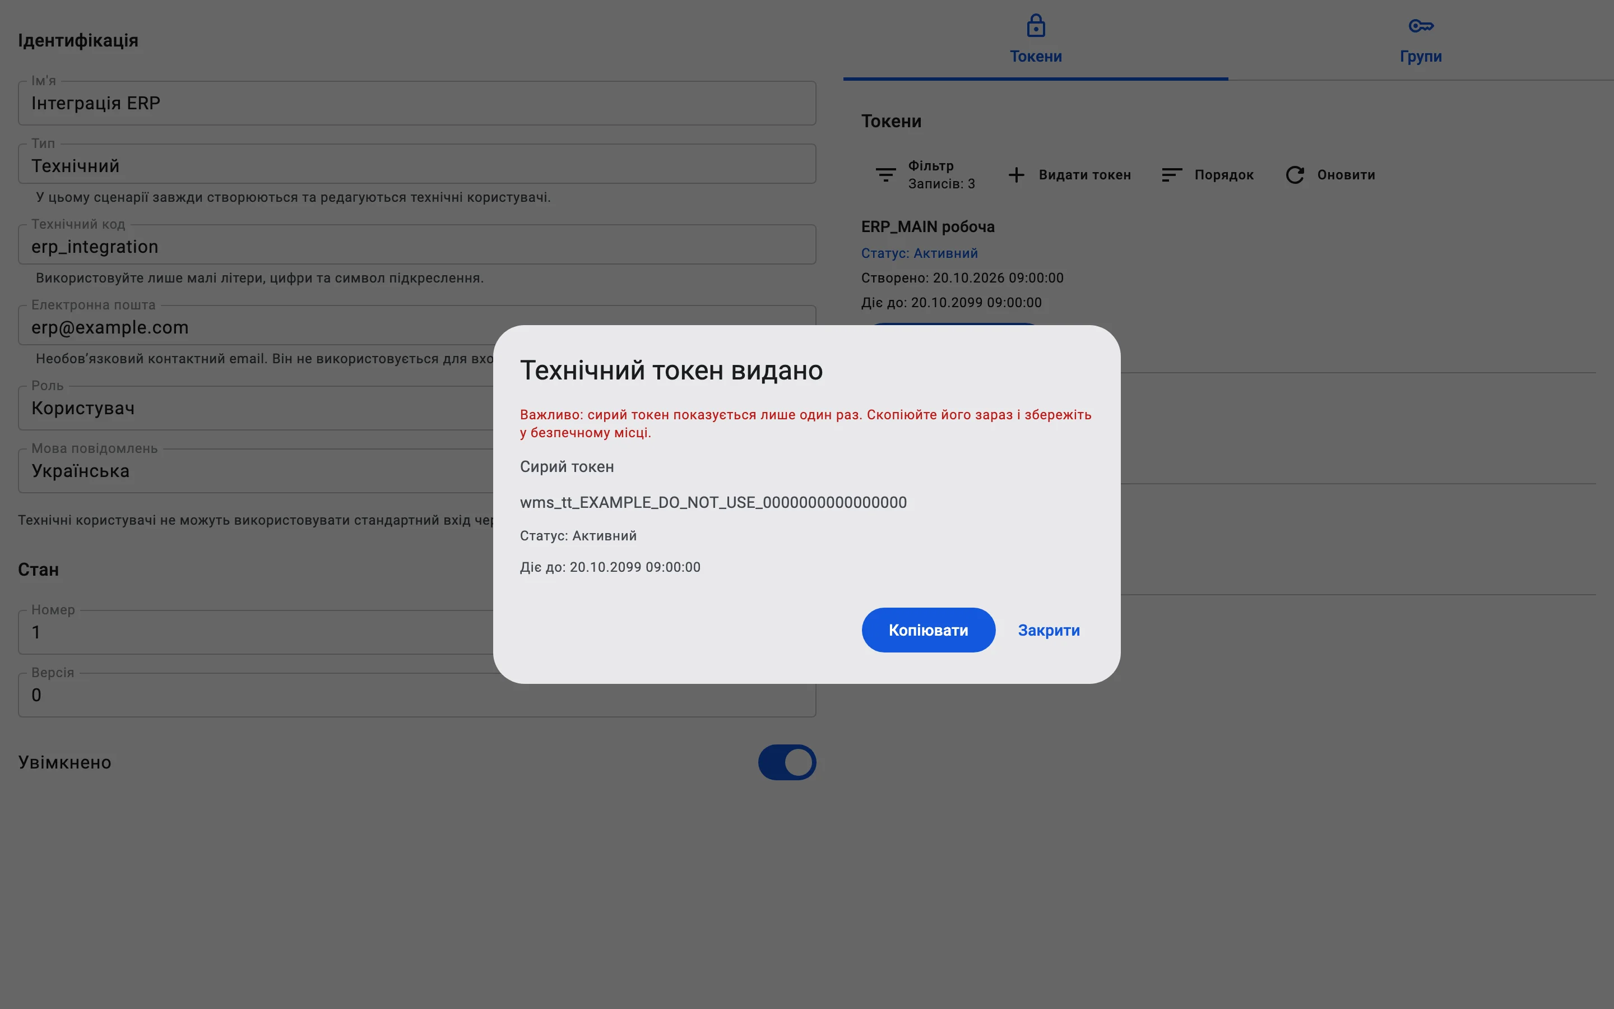Viewport: 1614px width, 1009px height.
Task: Click the red Важливо warning text
Action: coord(805,424)
